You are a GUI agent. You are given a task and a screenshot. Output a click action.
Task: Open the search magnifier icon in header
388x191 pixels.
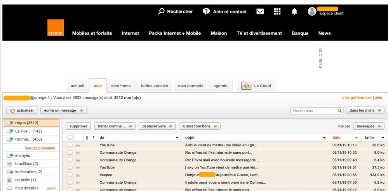point(161,11)
